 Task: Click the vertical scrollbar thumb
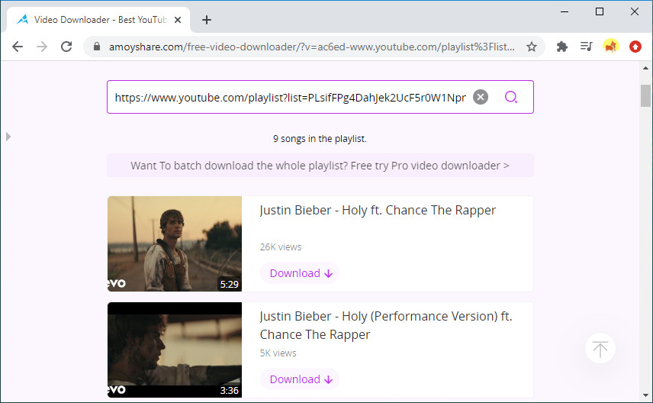pyautogui.click(x=645, y=95)
